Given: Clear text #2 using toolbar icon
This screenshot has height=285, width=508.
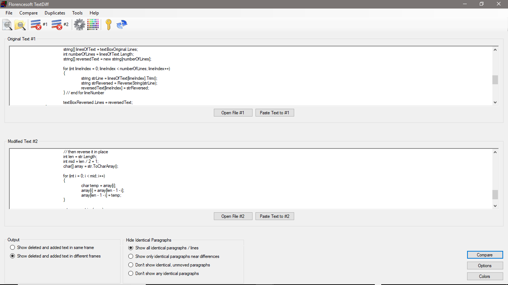Looking at the screenshot, I should tap(57, 25).
